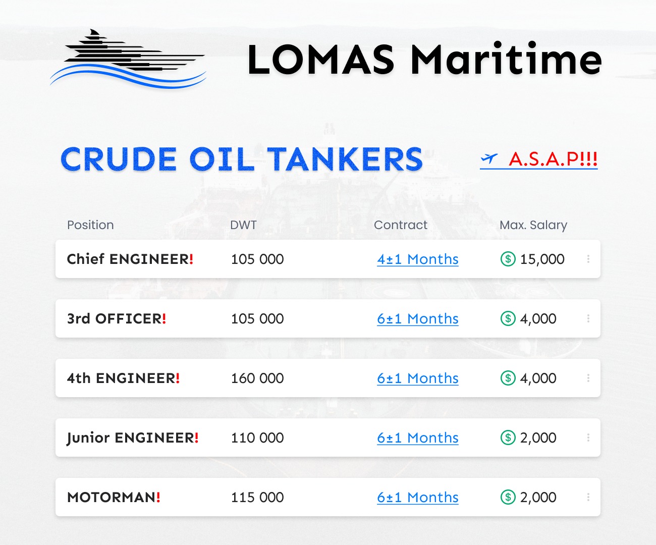Image resolution: width=656 pixels, height=545 pixels.
Task: Click the A.S.A.P!!! link
Action: [x=553, y=159]
